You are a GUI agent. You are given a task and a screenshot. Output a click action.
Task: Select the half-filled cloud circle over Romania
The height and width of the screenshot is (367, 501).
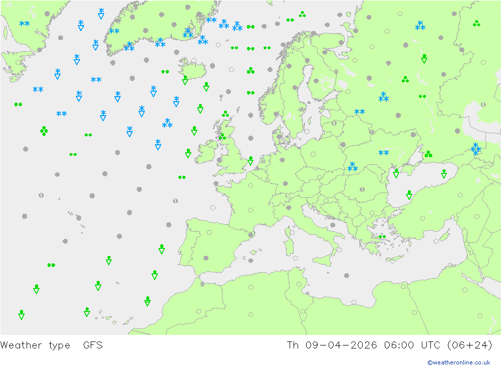tap(362, 189)
